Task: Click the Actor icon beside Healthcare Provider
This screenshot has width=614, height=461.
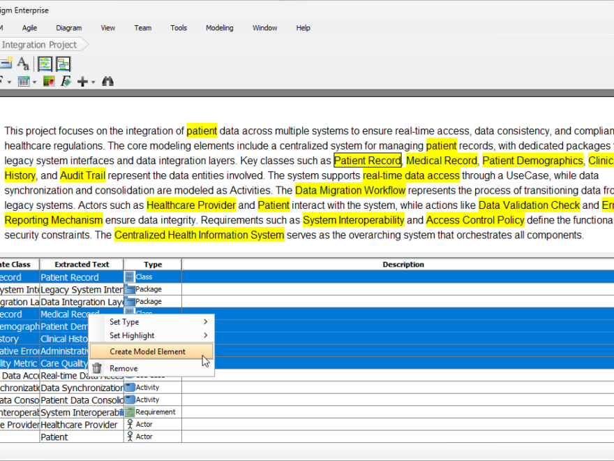Action: click(129, 424)
